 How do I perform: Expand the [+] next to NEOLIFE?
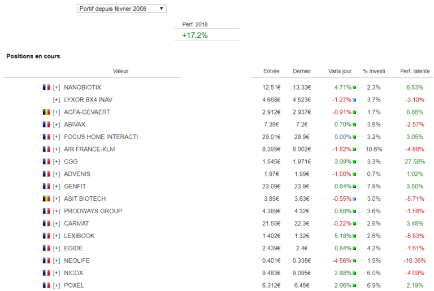click(57, 261)
